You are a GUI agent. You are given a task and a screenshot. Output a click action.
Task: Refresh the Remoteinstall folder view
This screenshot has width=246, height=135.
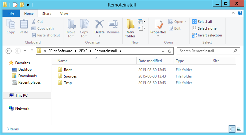(x=170, y=51)
